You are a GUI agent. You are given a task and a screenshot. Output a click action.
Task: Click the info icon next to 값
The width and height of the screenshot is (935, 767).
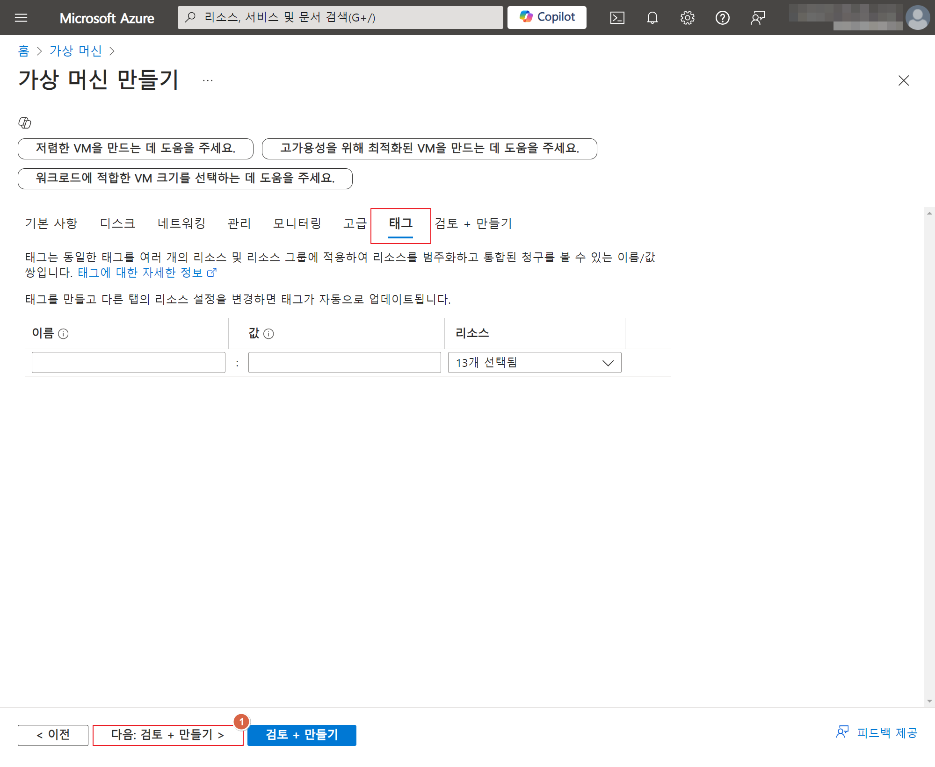(x=268, y=334)
